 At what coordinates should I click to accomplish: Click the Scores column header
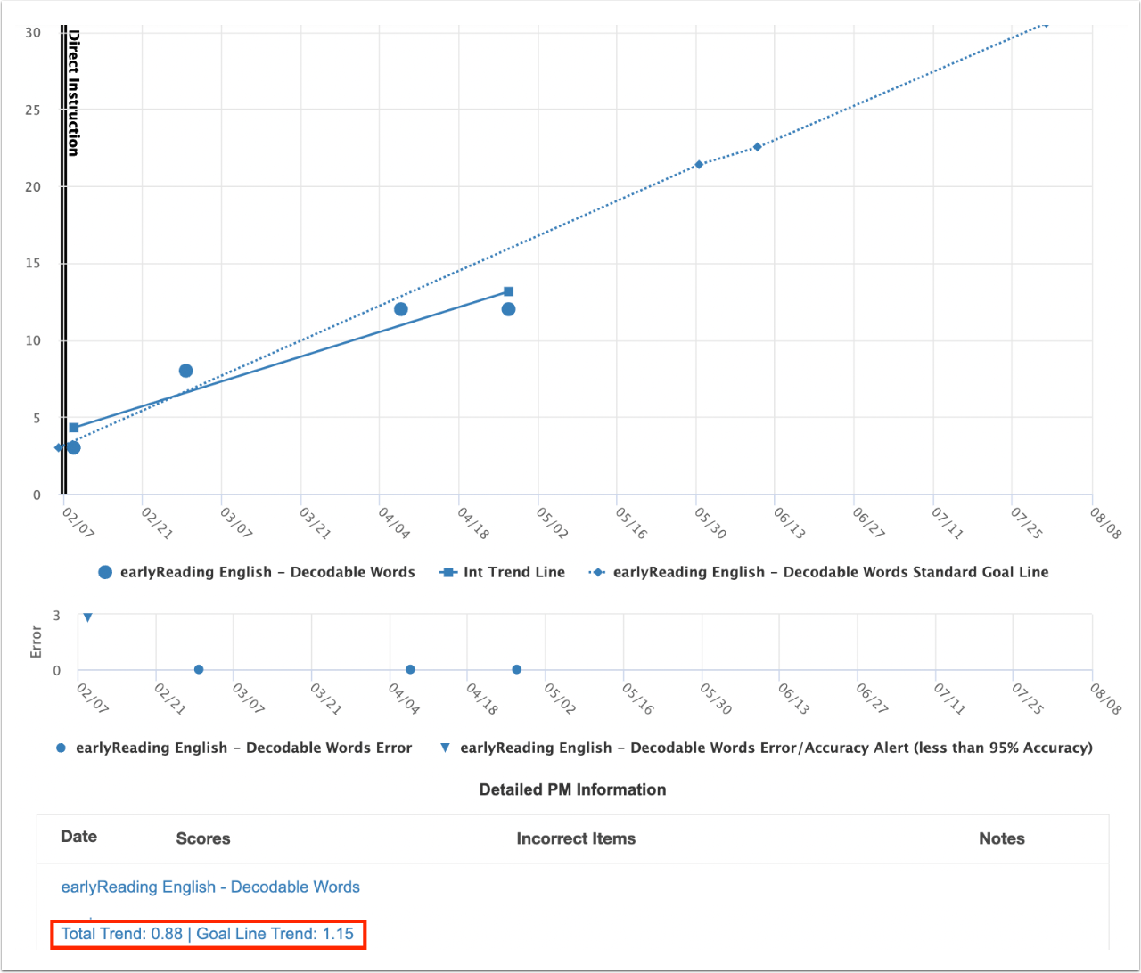(202, 838)
